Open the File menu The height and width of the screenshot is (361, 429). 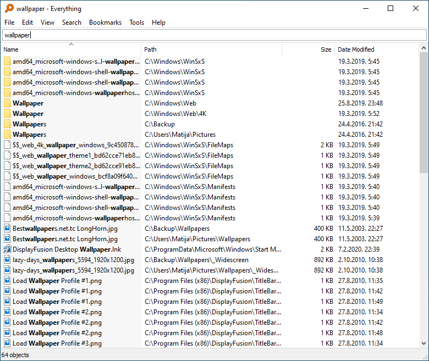pyautogui.click(x=9, y=23)
